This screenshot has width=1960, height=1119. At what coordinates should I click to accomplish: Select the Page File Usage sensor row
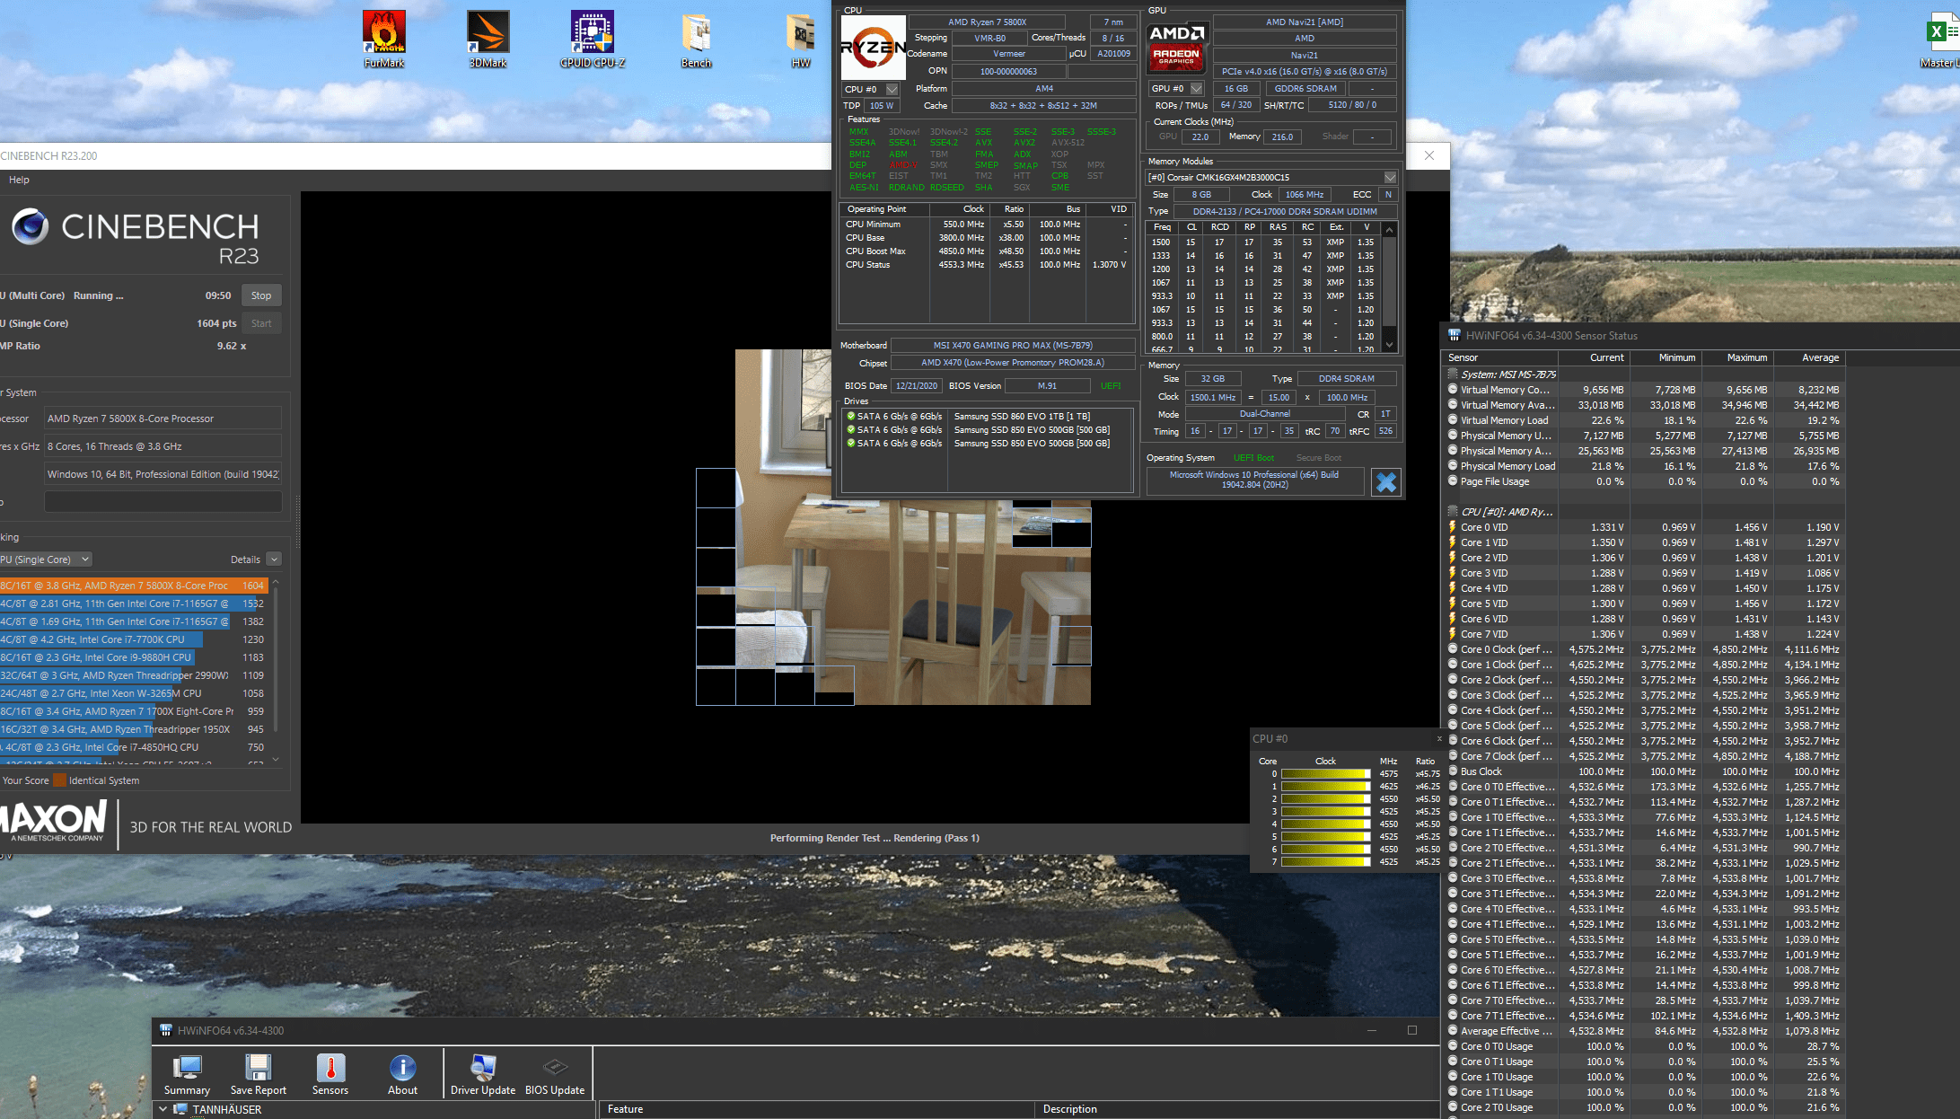1645,481
